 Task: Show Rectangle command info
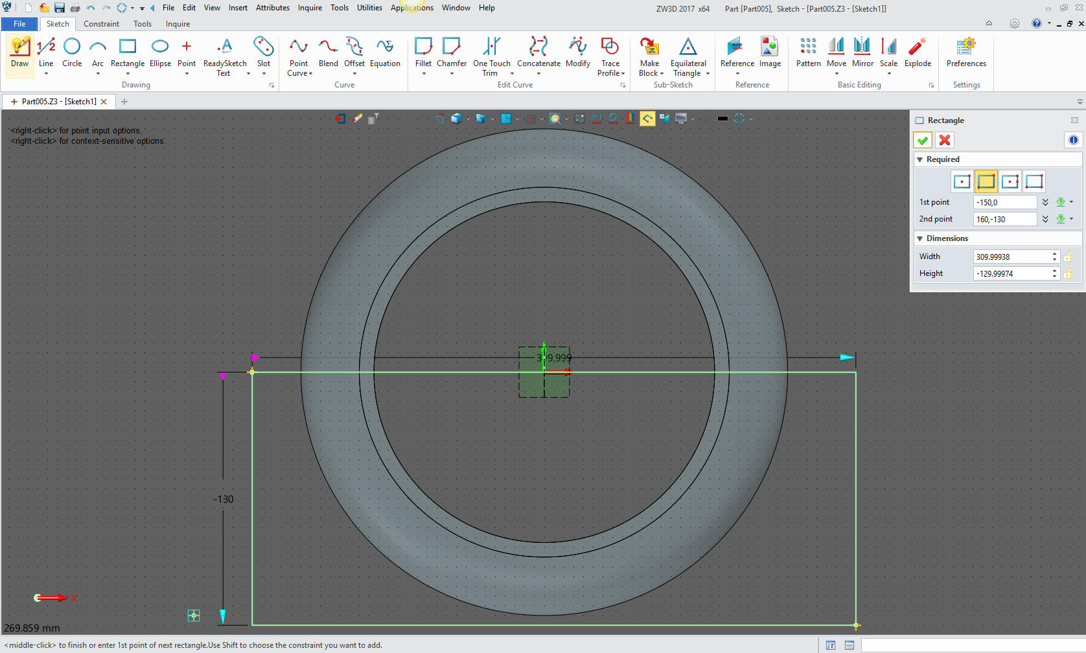click(1073, 140)
